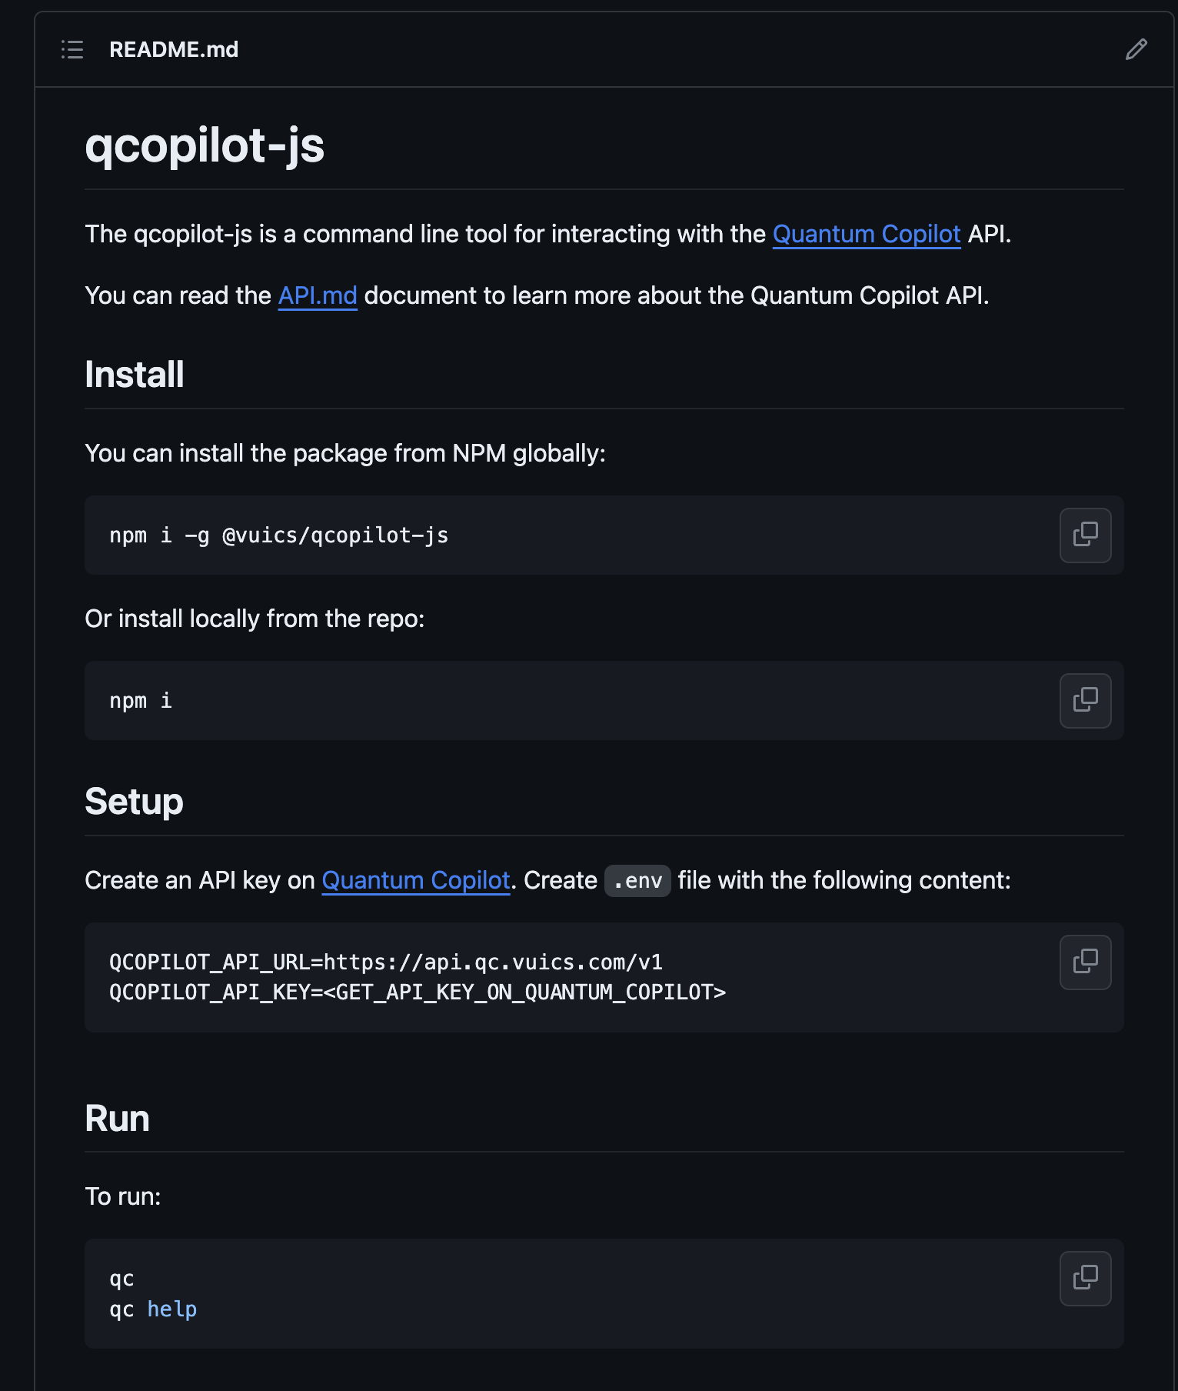Click the '@vuics/qcopilot-js' command text
Screen dimensions: 1178x1391
pos(335,535)
